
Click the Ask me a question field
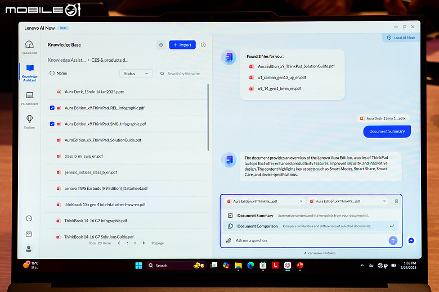tap(310, 240)
